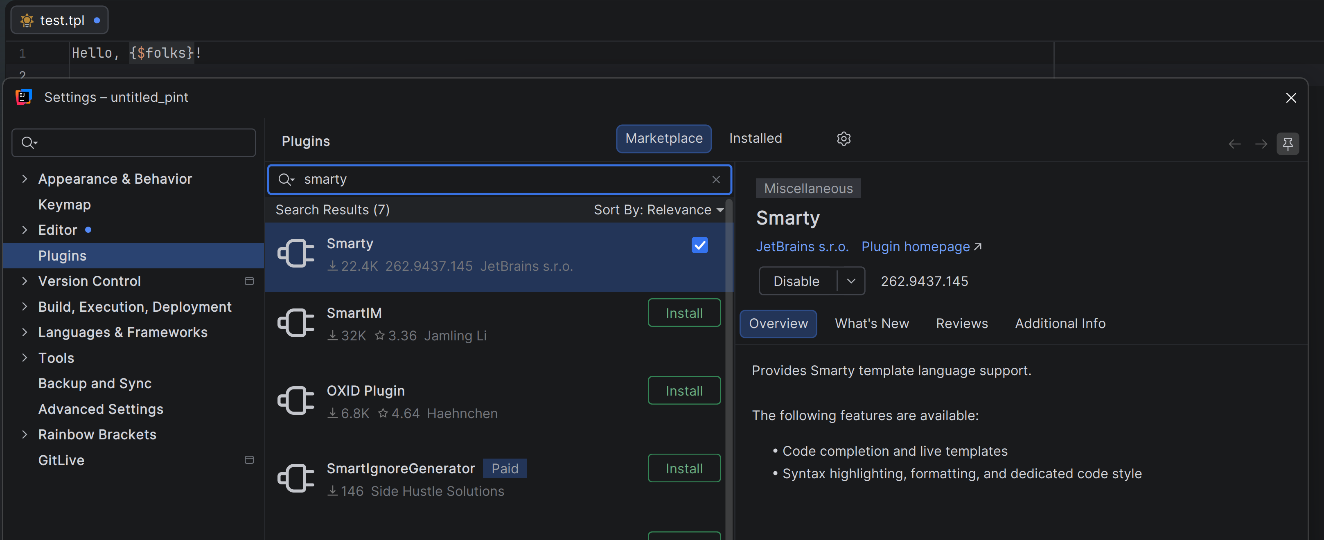Open the Sort By: Relevance dropdown
The width and height of the screenshot is (1324, 540).
[x=659, y=209]
